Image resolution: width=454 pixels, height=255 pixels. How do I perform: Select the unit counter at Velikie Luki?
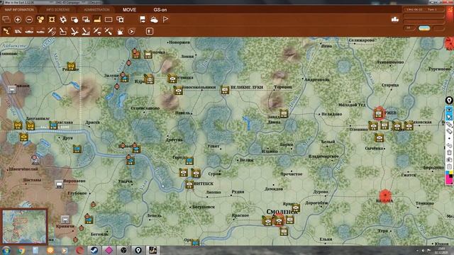[225, 90]
